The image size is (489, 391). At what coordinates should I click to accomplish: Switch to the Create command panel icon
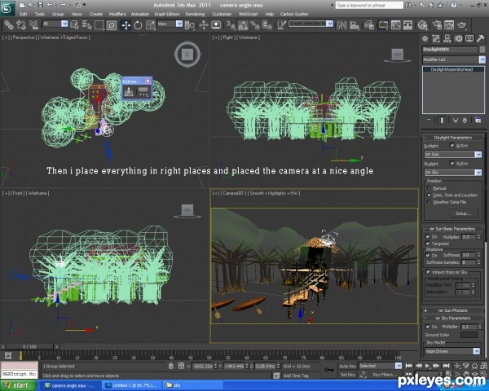[x=425, y=38]
